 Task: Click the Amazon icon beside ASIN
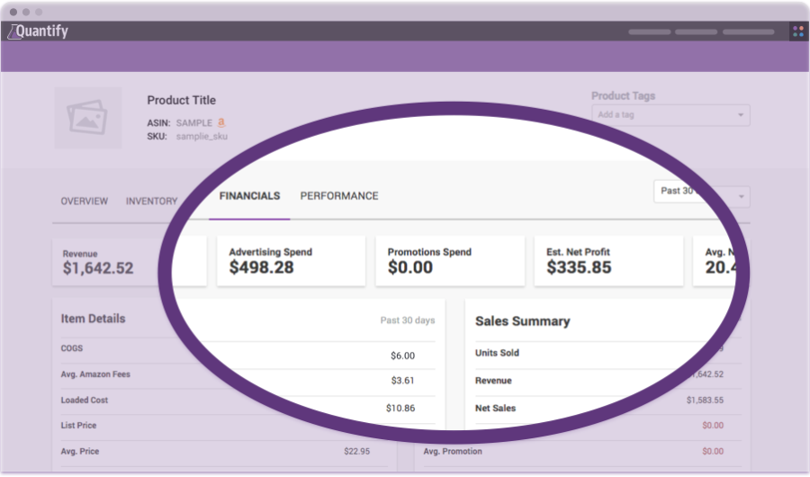[220, 122]
